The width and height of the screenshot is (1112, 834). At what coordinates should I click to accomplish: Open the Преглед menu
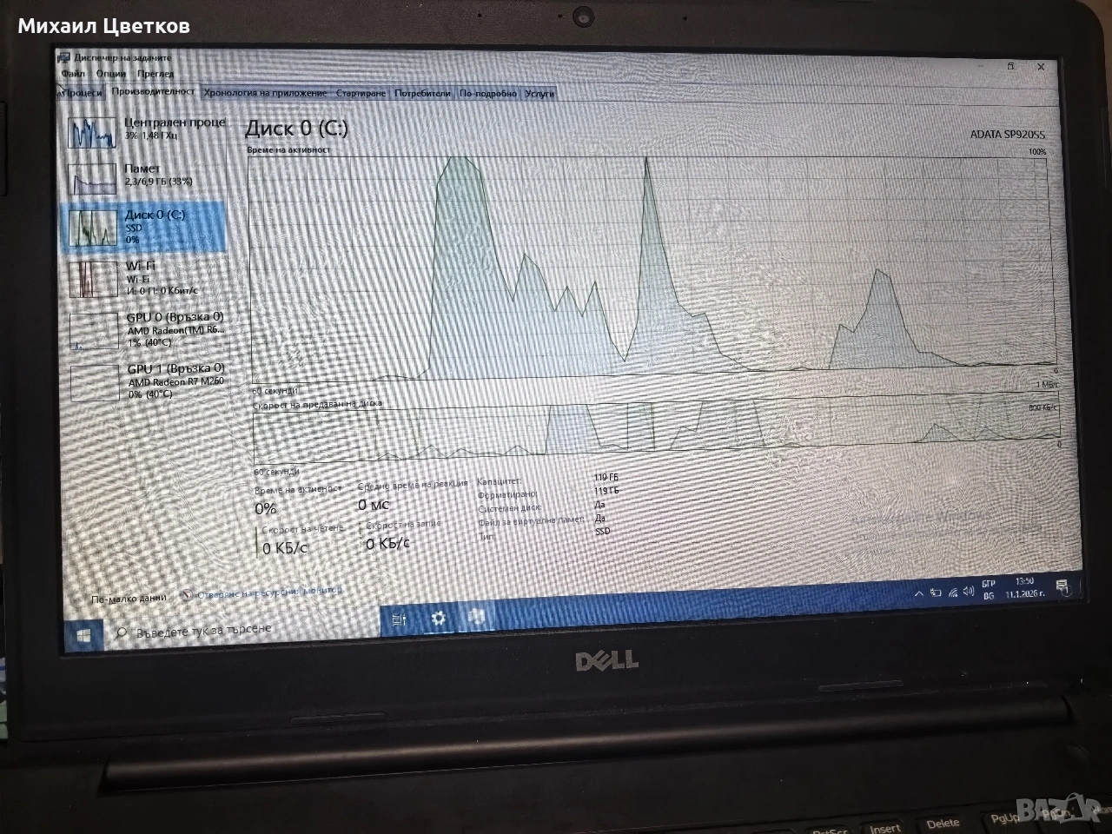[x=155, y=74]
